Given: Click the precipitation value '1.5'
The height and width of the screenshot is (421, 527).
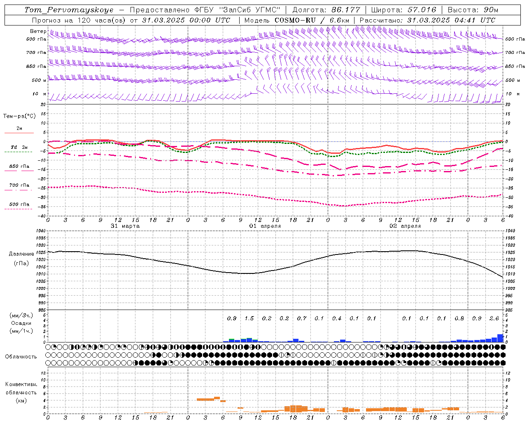Looking at the screenshot, I should coord(250,319).
